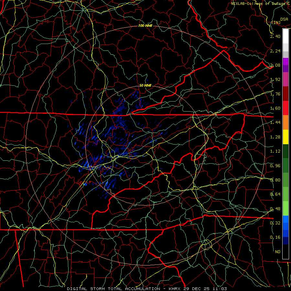Click the yellow legend swatch near 1.28
This screenshot has height=291, width=291.
[286, 137]
